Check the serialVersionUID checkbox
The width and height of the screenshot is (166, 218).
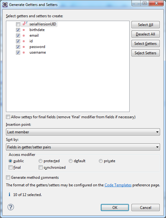(18, 24)
